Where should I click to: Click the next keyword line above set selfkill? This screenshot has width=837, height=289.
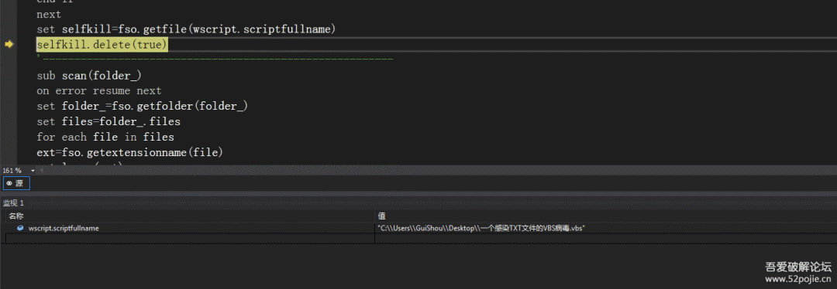pyautogui.click(x=49, y=15)
